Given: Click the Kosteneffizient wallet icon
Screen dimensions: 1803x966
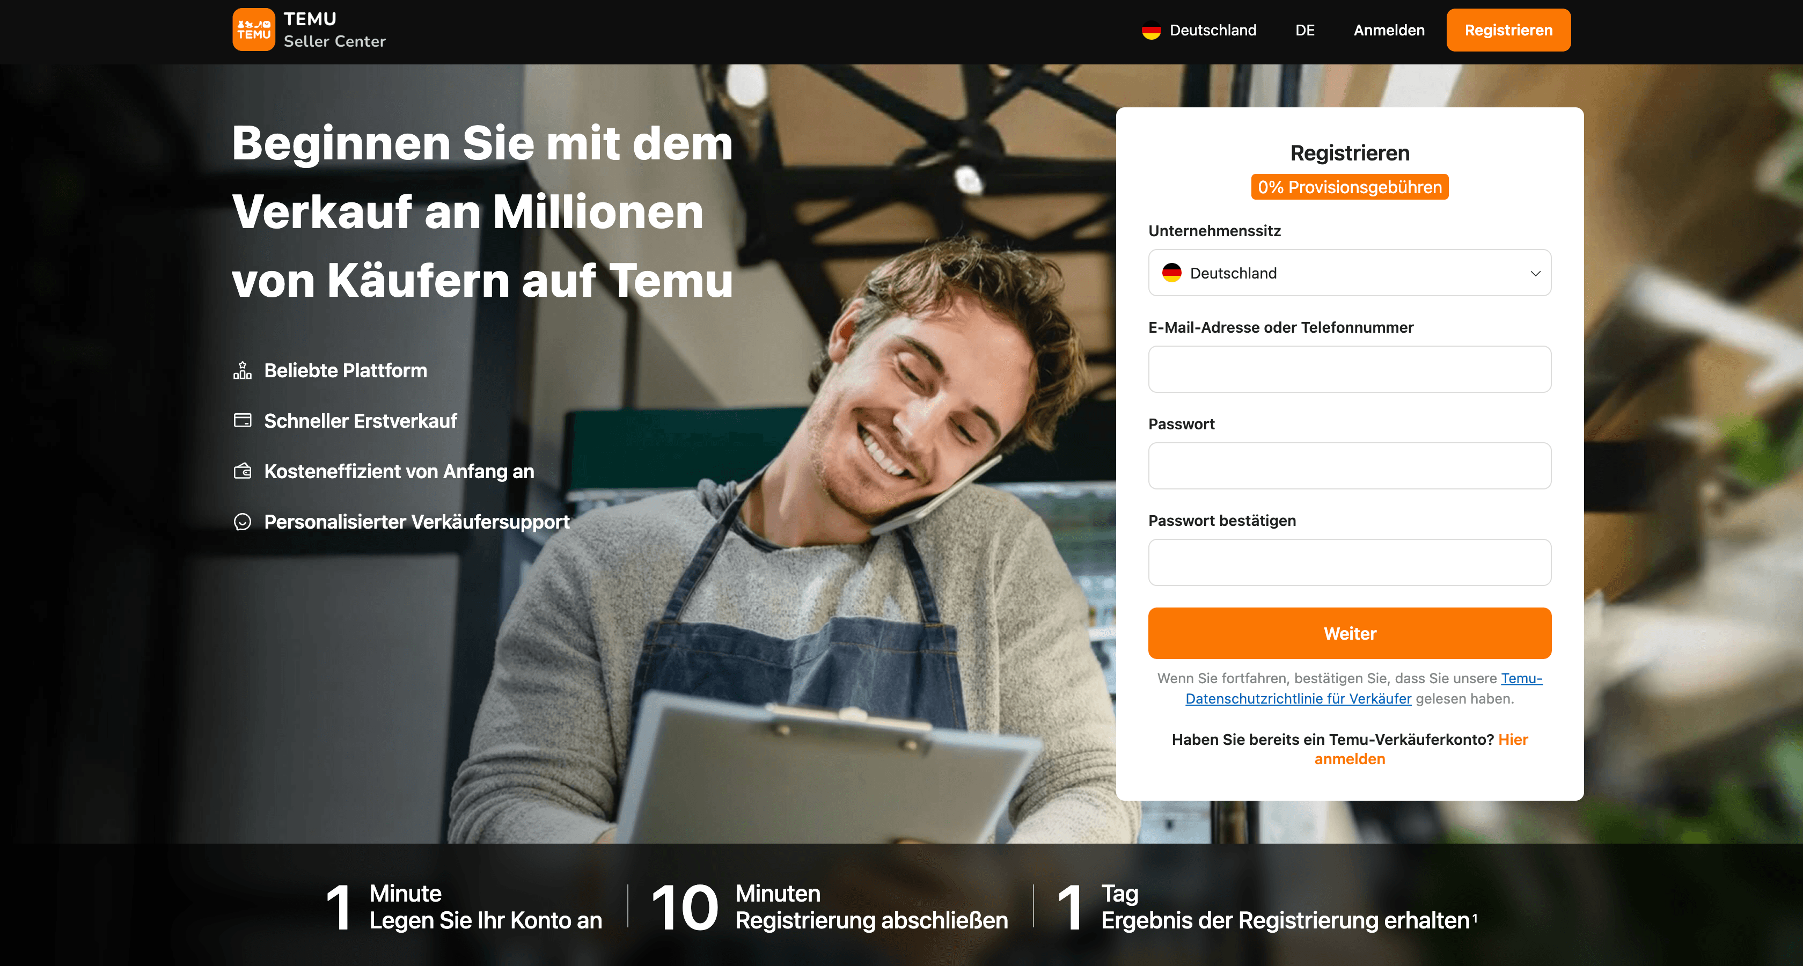Looking at the screenshot, I should 242,471.
